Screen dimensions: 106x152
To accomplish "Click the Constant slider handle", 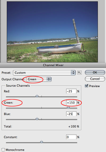I will [42, 142].
